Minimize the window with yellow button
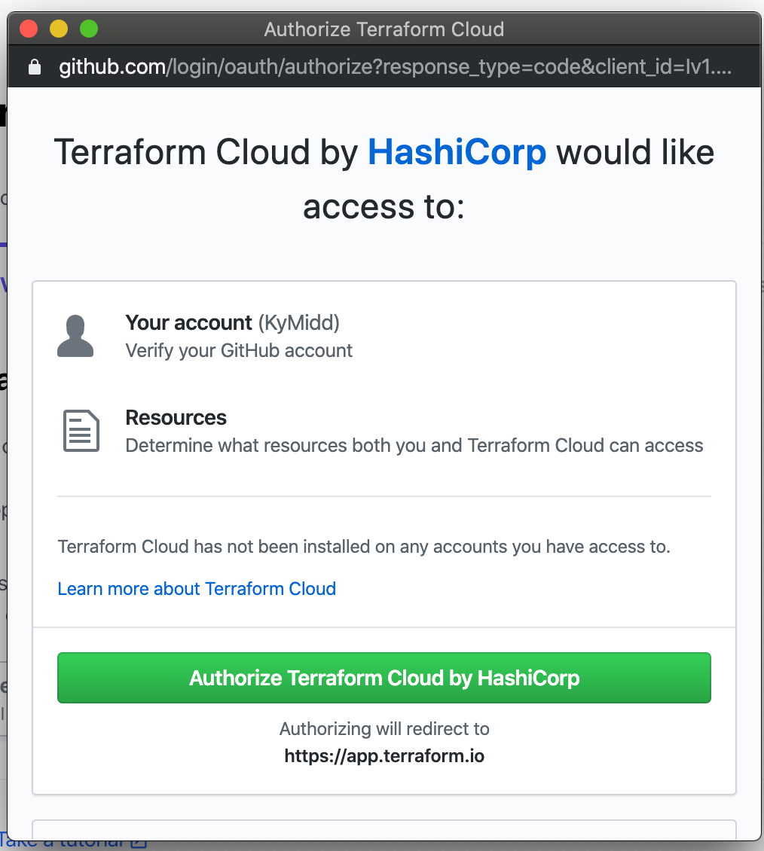 (x=59, y=29)
